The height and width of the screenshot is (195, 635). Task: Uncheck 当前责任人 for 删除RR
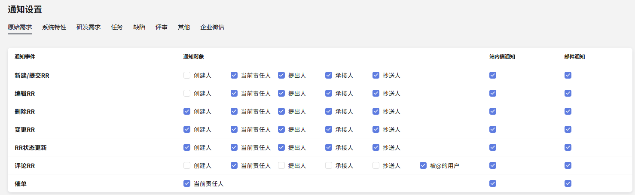click(x=234, y=111)
